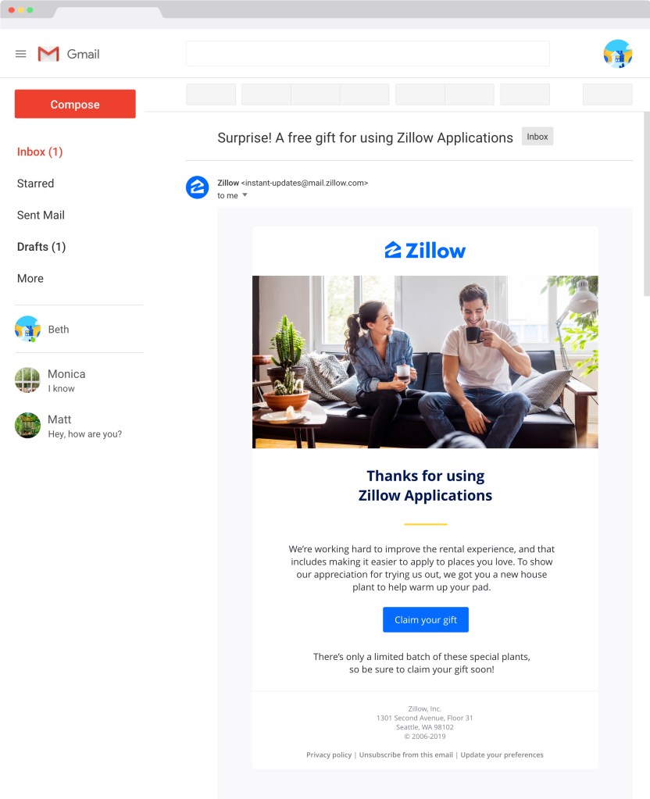Open the Inbox folder
The height and width of the screenshot is (799, 650).
(x=40, y=152)
